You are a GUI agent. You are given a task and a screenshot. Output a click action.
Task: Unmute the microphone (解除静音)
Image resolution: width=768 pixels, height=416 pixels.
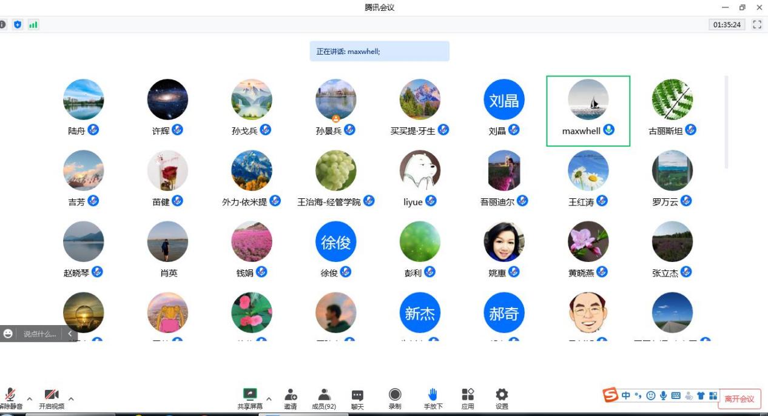pos(10,398)
